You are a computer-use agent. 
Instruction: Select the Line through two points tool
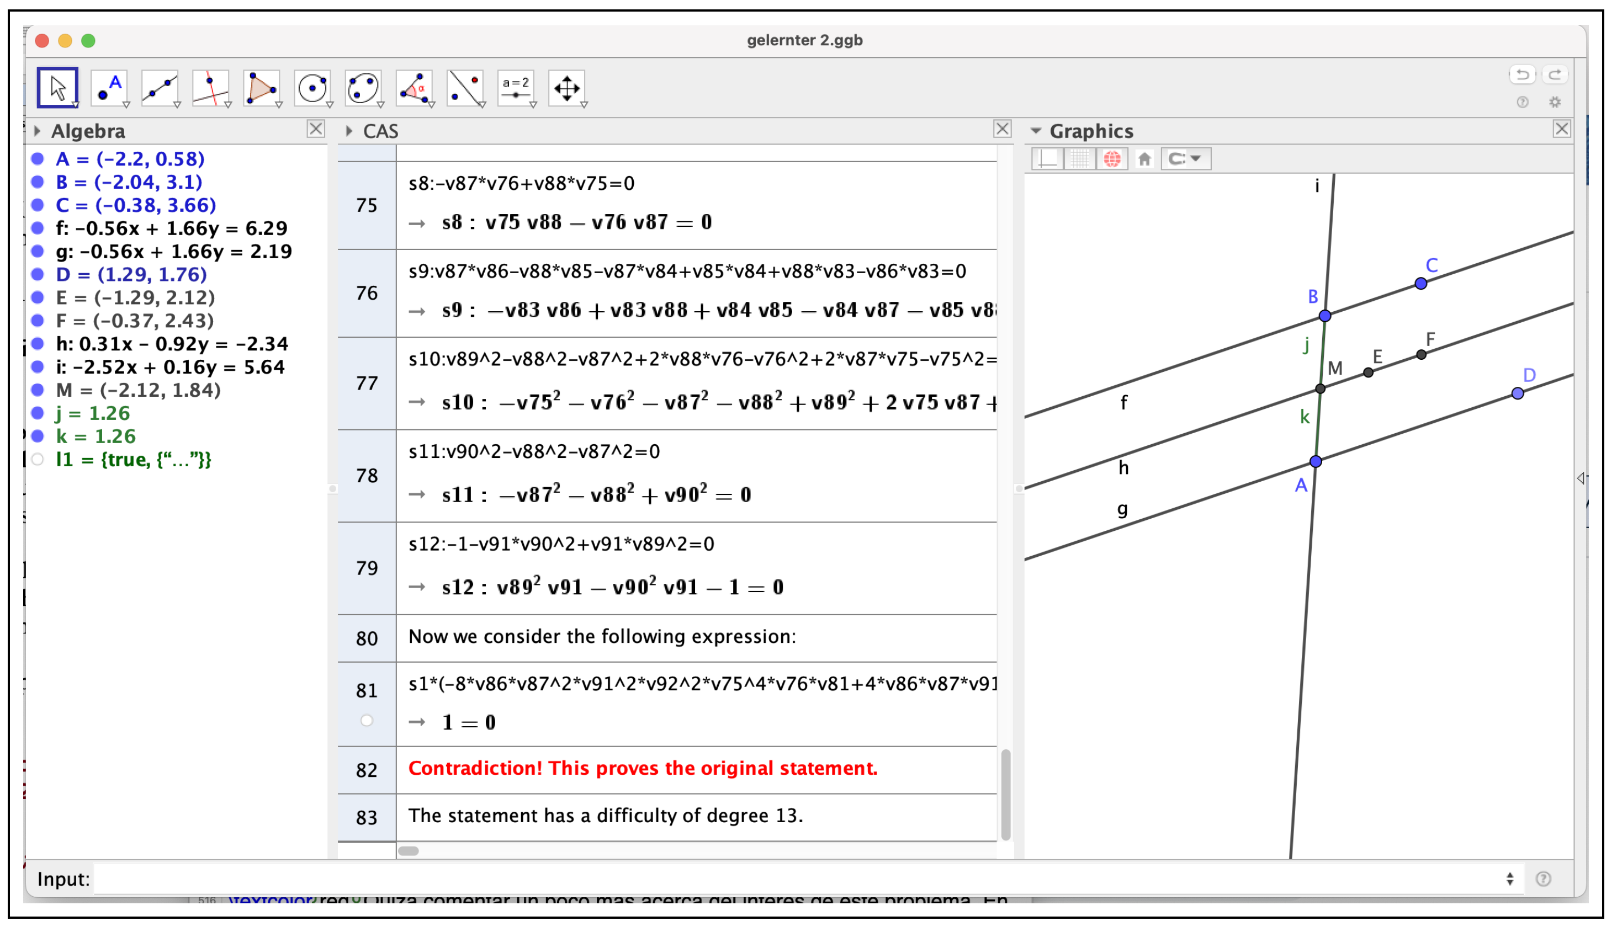[x=160, y=88]
